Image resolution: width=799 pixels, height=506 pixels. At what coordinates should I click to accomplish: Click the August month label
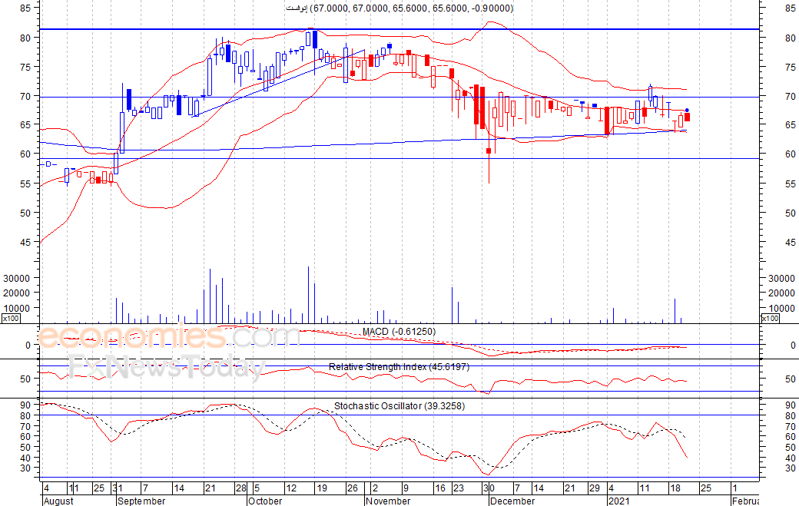click(58, 501)
